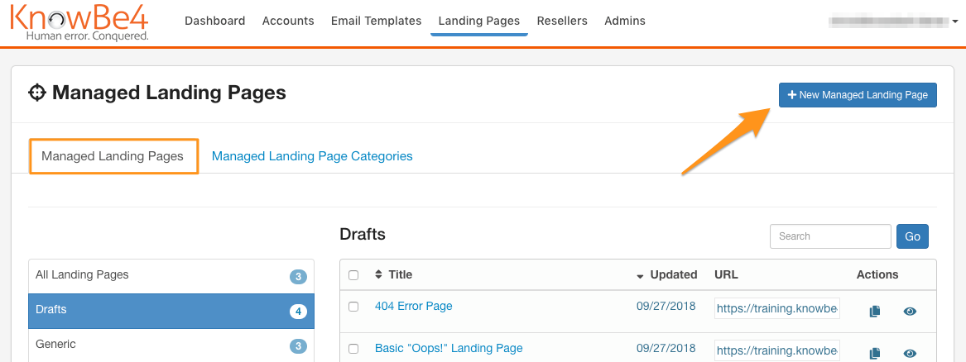Go to Email Templates nav item
This screenshot has width=966, height=362.
pos(377,21)
